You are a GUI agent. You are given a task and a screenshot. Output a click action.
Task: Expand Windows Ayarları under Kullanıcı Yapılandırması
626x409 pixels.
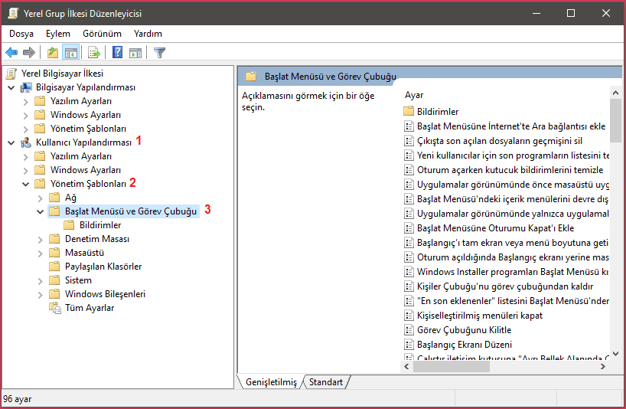click(x=25, y=171)
